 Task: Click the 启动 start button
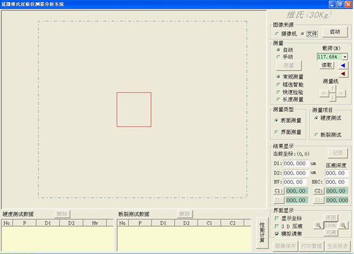tap(335, 32)
